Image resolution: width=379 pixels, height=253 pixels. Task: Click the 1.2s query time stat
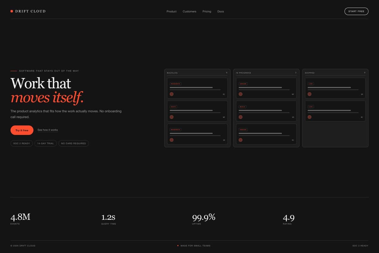point(108,217)
